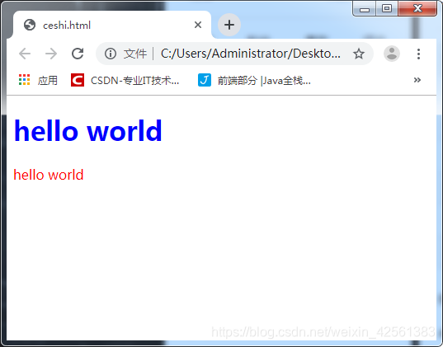Reload the ceshi.html page
Viewport: 443px width, 347px height.
[x=78, y=54]
